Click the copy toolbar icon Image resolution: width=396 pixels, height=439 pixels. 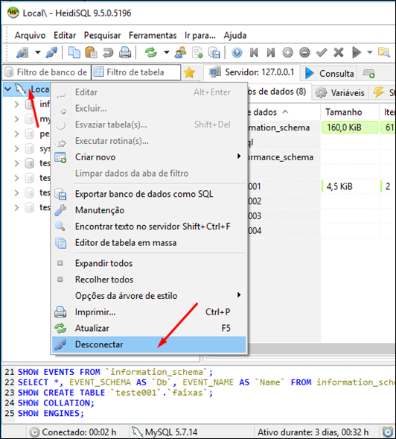coord(74,52)
